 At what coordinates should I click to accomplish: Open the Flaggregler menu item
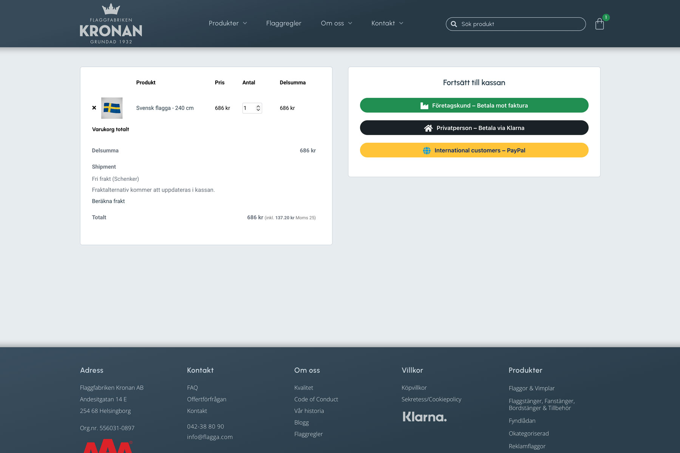(284, 23)
